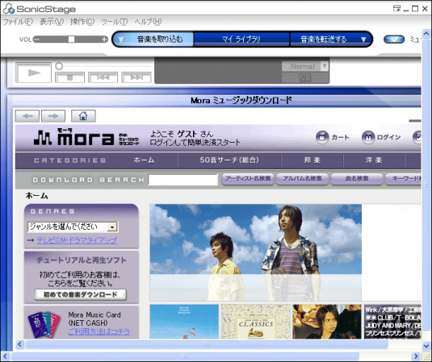Click the SonicStage title bar logo icon
This screenshot has width=432, height=362.
tap(9, 9)
